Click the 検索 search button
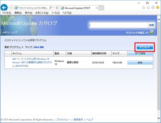The height and width of the screenshot is (123, 161). [152, 25]
